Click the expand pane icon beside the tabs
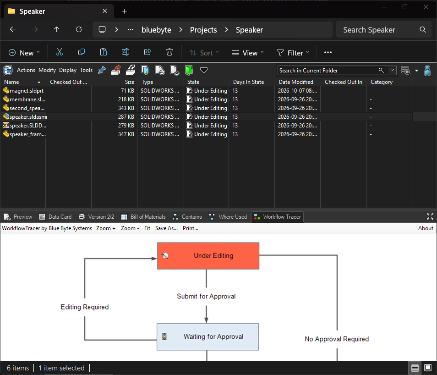 point(430,216)
